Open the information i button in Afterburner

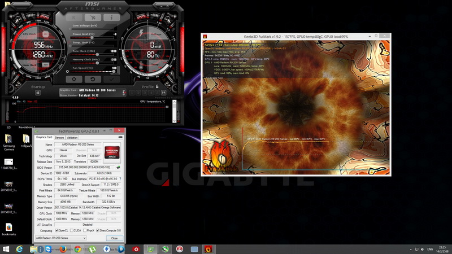(x=111, y=17)
